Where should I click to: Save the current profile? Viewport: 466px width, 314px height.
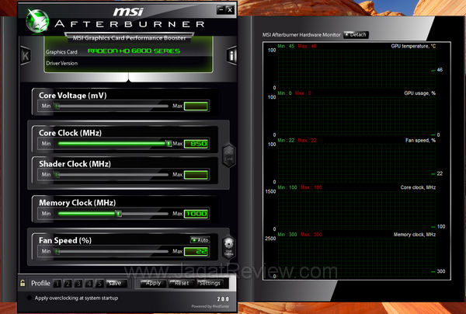tap(114, 283)
